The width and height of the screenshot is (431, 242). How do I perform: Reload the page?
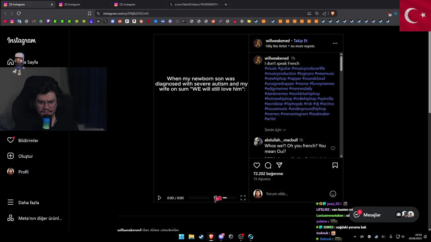coord(19,13)
